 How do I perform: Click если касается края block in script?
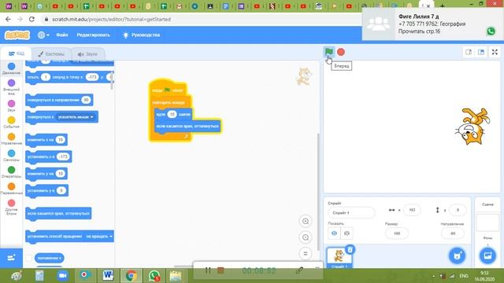187,126
